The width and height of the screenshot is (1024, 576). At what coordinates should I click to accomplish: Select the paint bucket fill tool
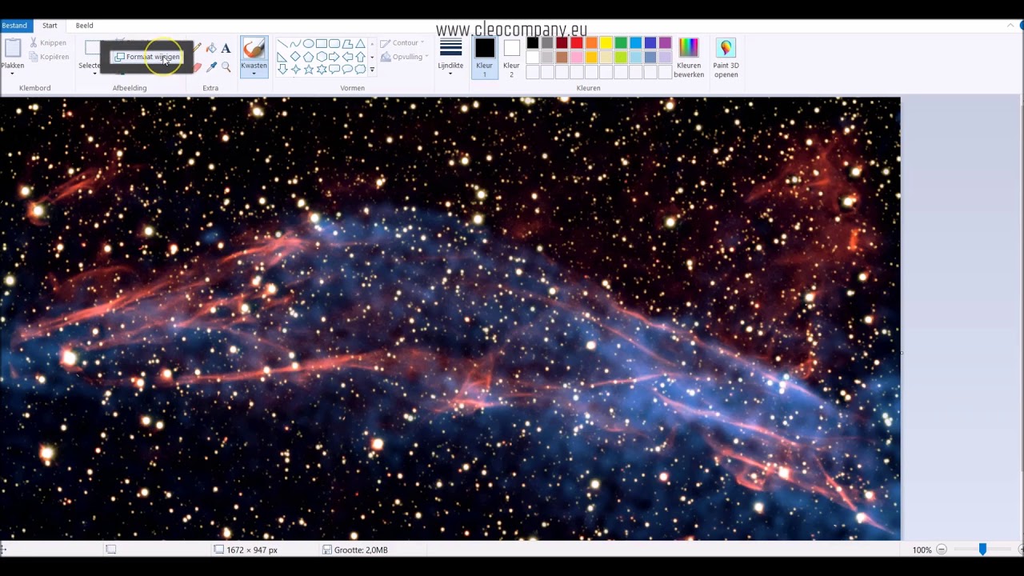(211, 49)
